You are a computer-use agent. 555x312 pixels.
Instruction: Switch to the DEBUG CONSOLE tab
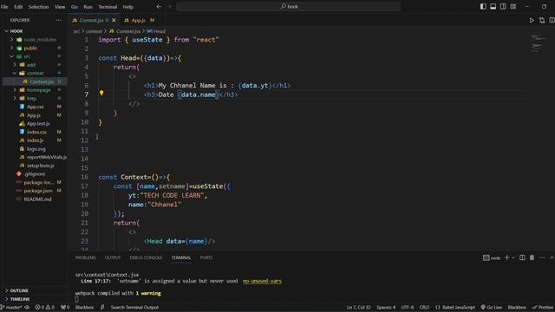[x=146, y=258]
